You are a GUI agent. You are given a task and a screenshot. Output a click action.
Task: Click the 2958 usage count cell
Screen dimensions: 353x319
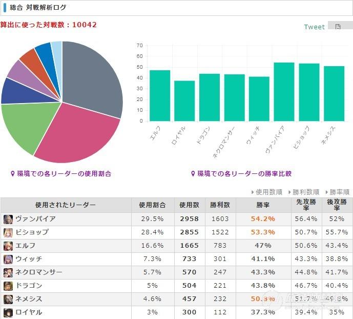pos(190,219)
